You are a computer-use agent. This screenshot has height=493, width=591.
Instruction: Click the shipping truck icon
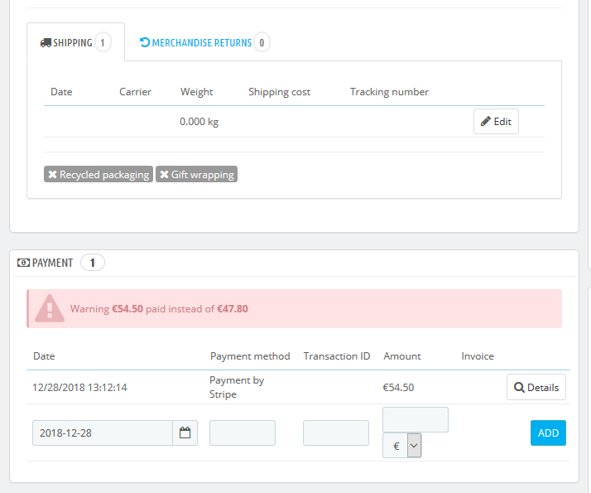[x=46, y=43]
